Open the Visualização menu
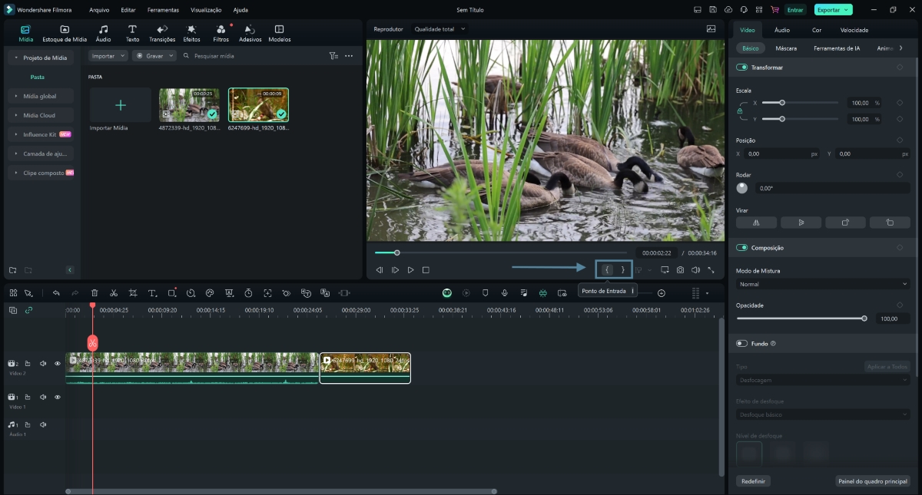 point(206,10)
